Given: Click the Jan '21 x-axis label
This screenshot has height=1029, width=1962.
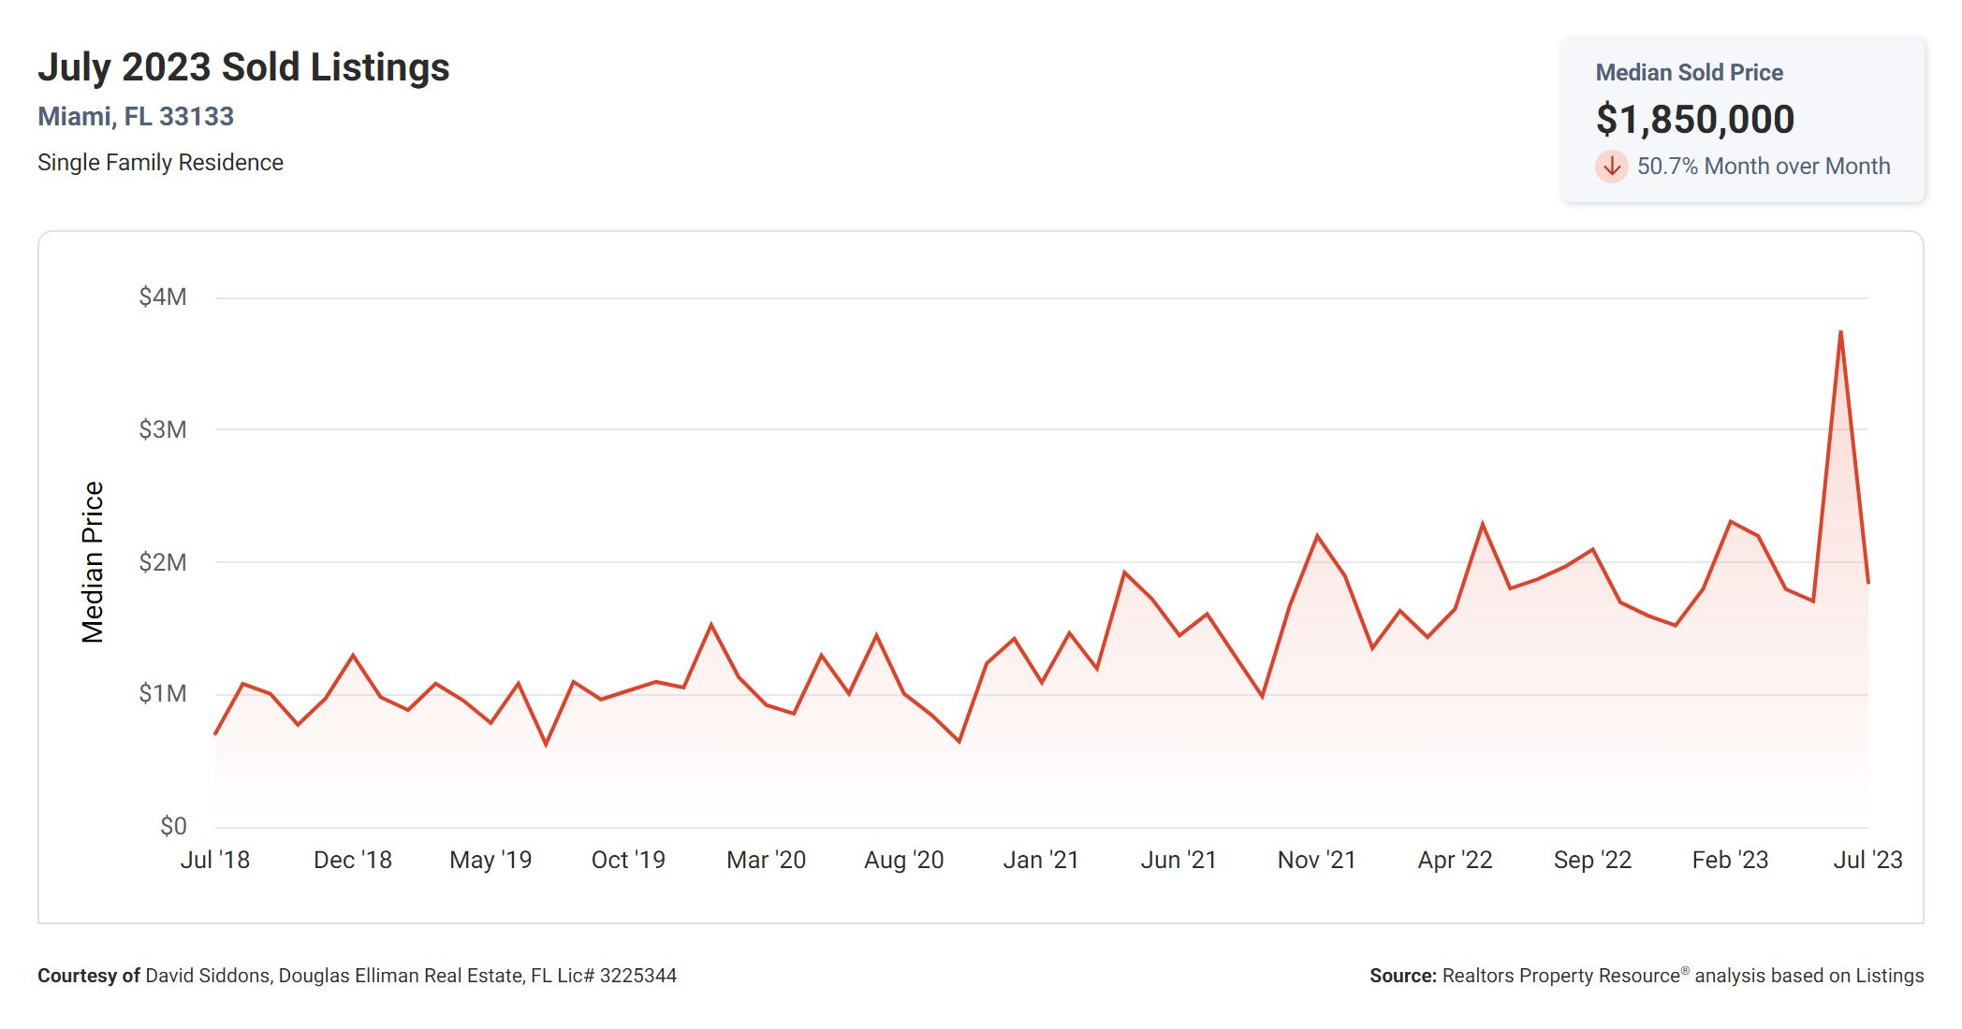Looking at the screenshot, I should [1041, 860].
